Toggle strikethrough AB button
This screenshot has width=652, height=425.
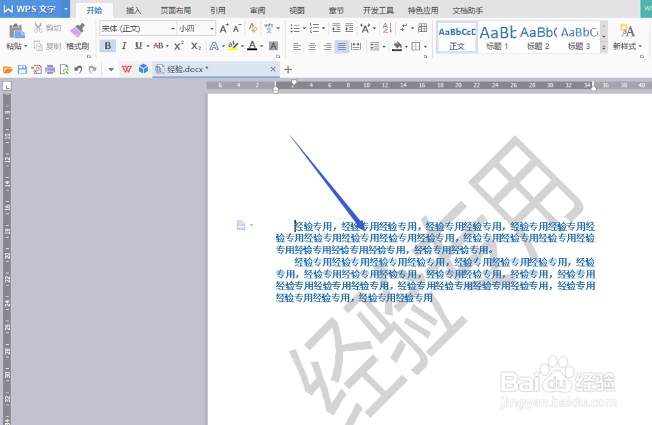(158, 46)
